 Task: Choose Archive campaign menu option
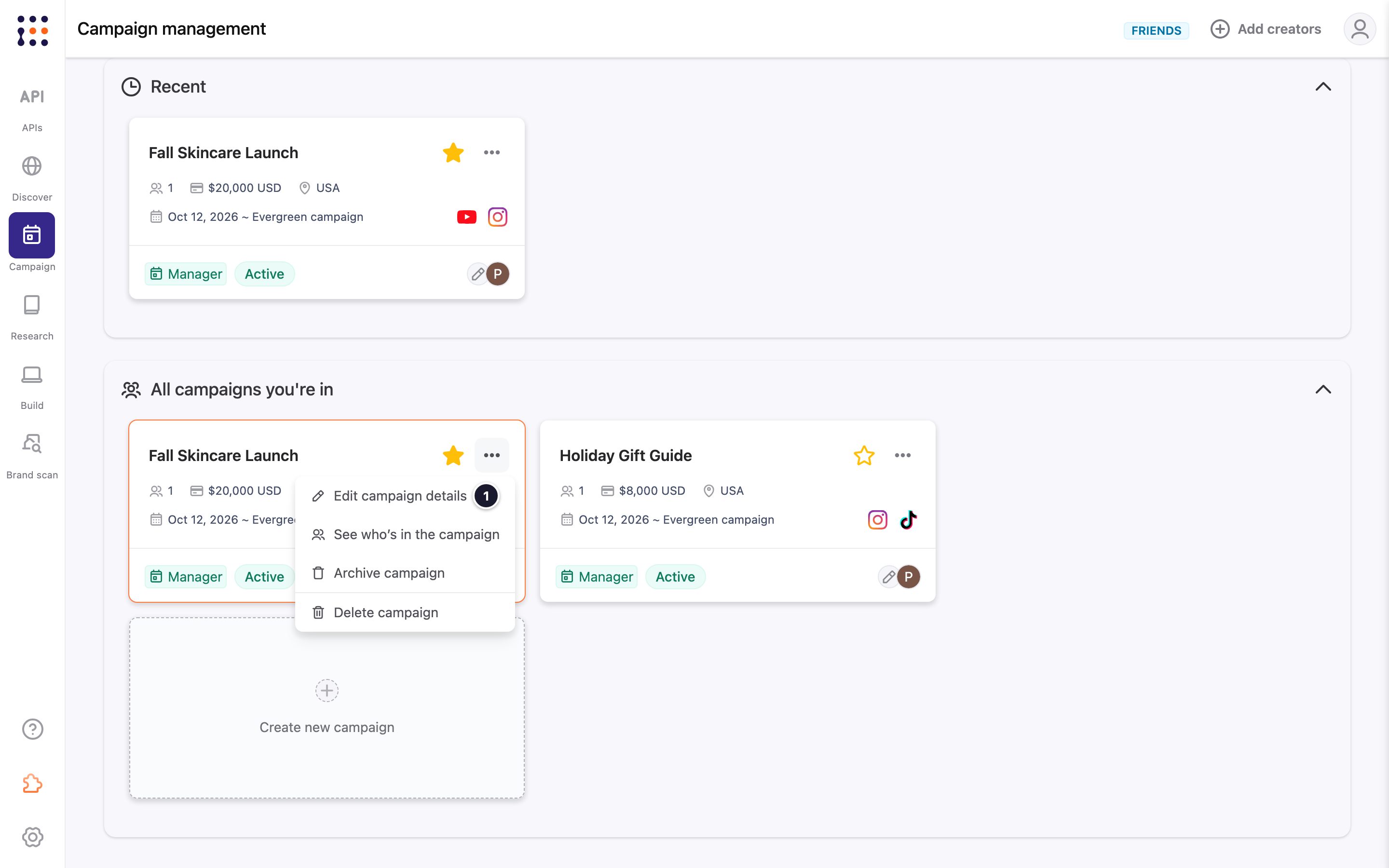point(405,573)
